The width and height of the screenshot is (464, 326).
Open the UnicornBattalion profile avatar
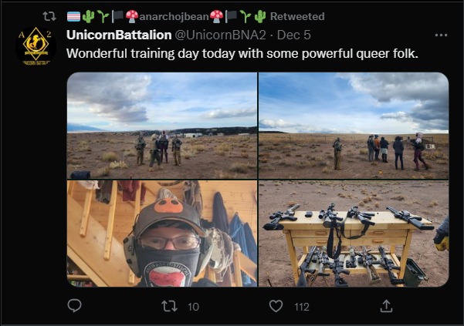pos(36,45)
